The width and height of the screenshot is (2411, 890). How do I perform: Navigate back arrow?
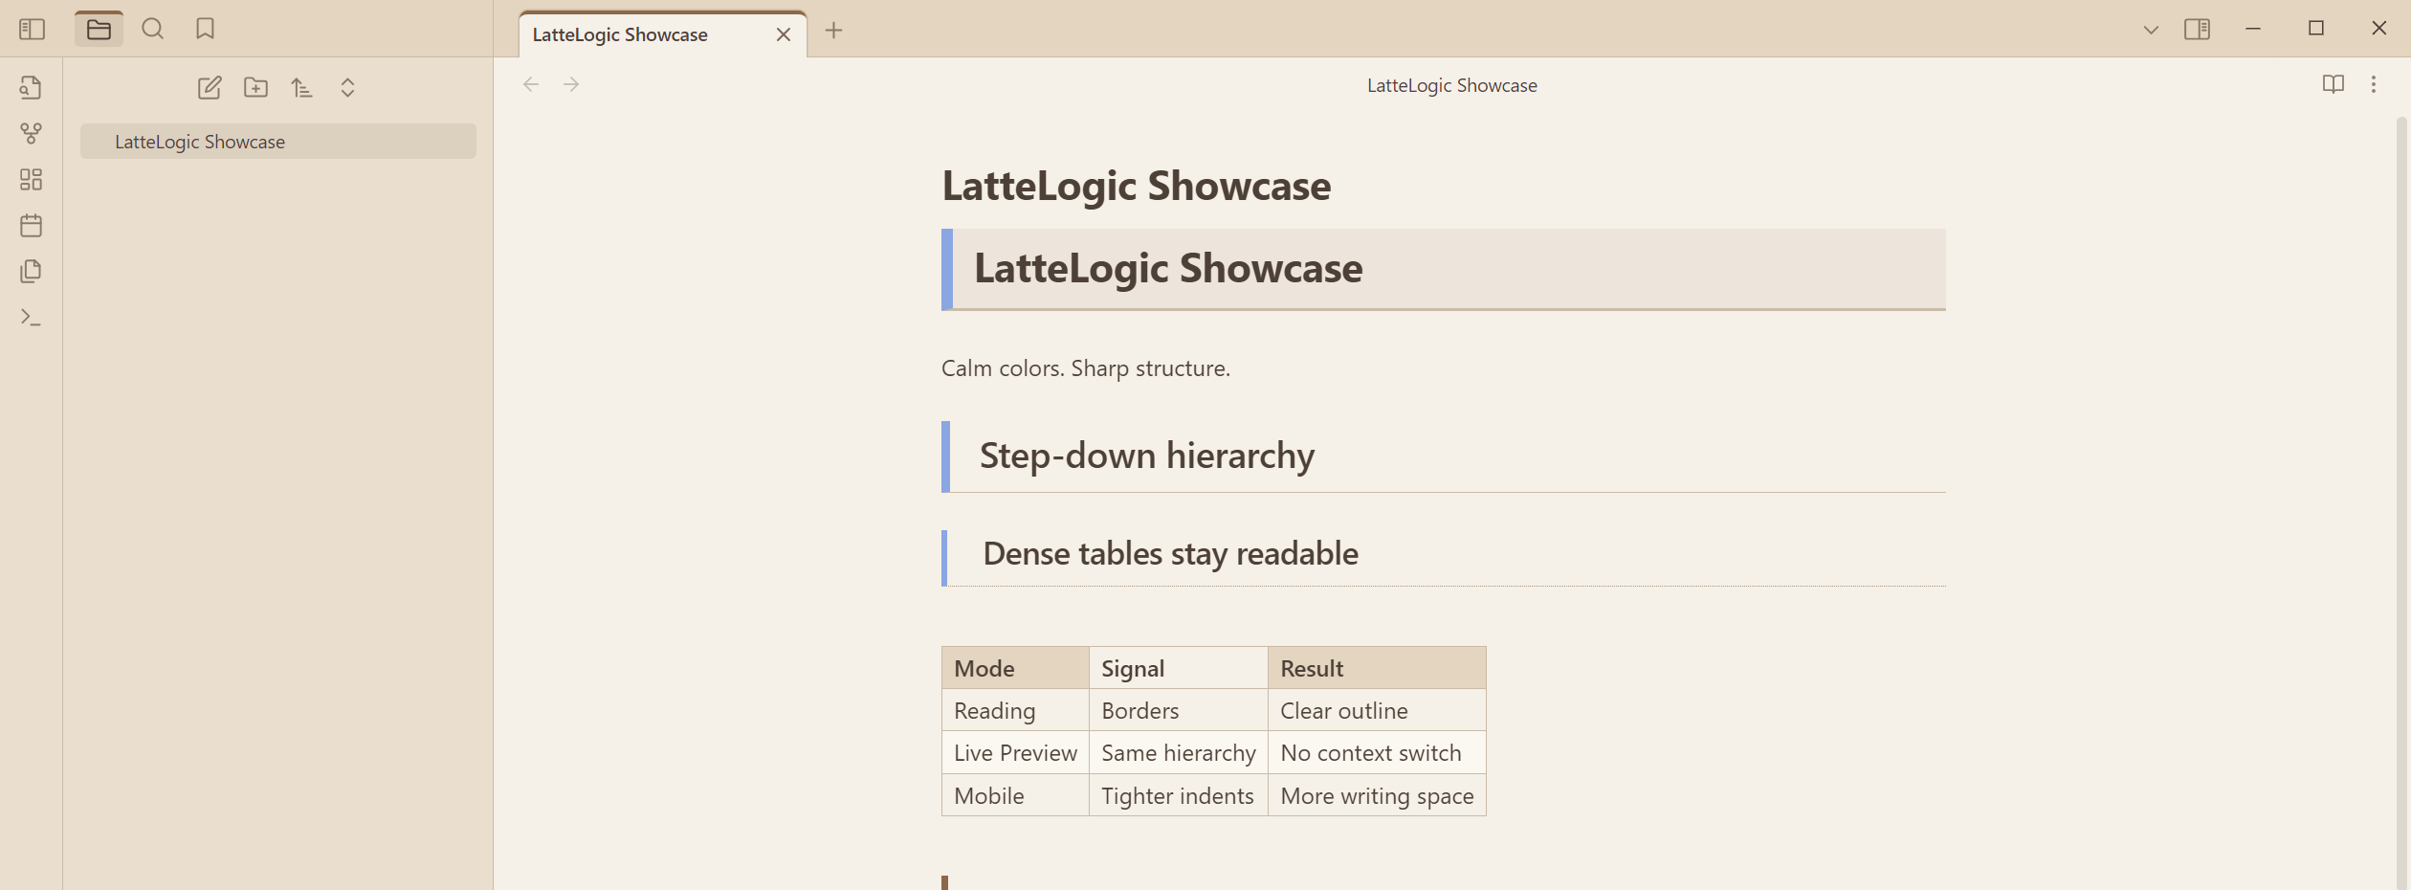(x=531, y=85)
